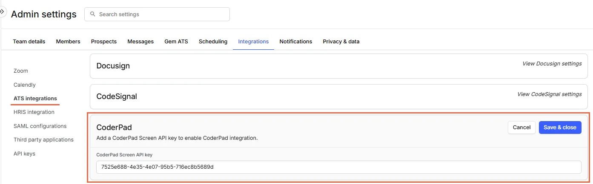Select Zoom in the integrations sidebar
The image size is (593, 184).
click(x=21, y=71)
